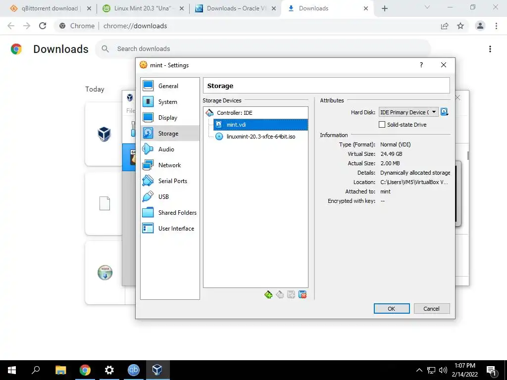Click the share page icon
This screenshot has height=380, width=507.
click(445, 26)
